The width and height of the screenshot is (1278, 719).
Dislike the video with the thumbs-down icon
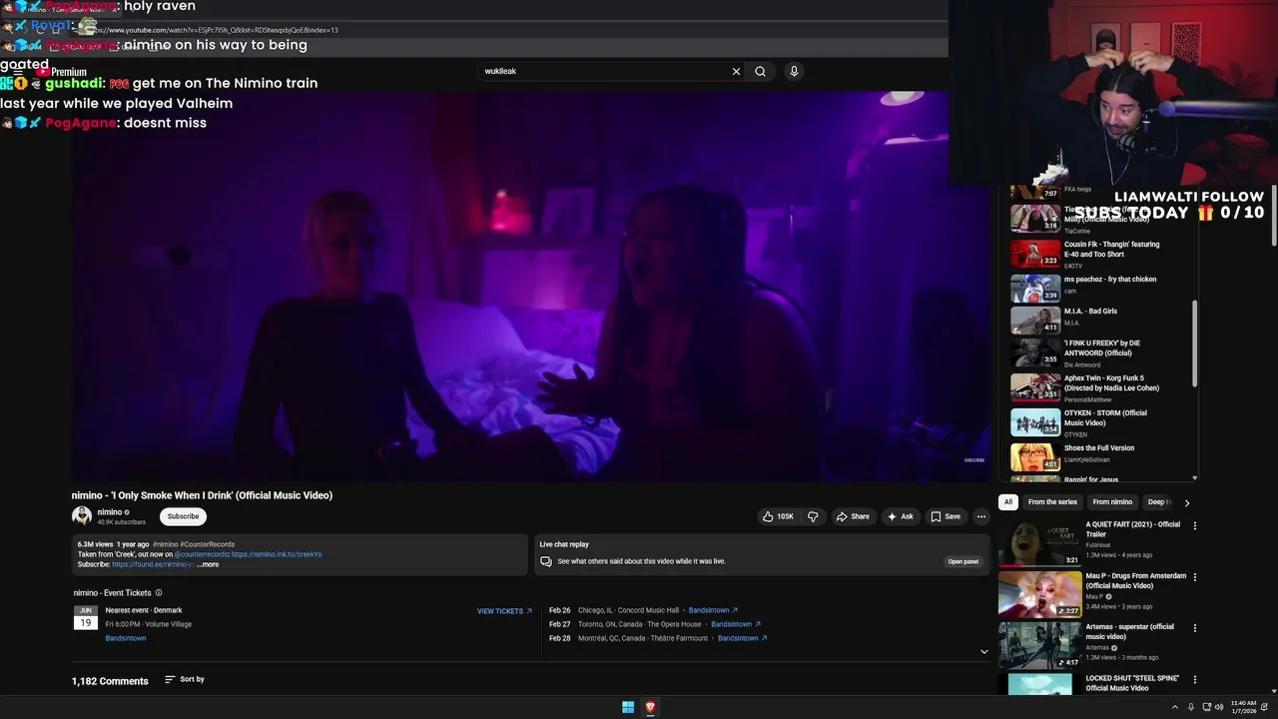813,516
